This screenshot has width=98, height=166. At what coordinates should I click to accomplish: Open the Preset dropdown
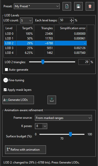tap(37, 6)
